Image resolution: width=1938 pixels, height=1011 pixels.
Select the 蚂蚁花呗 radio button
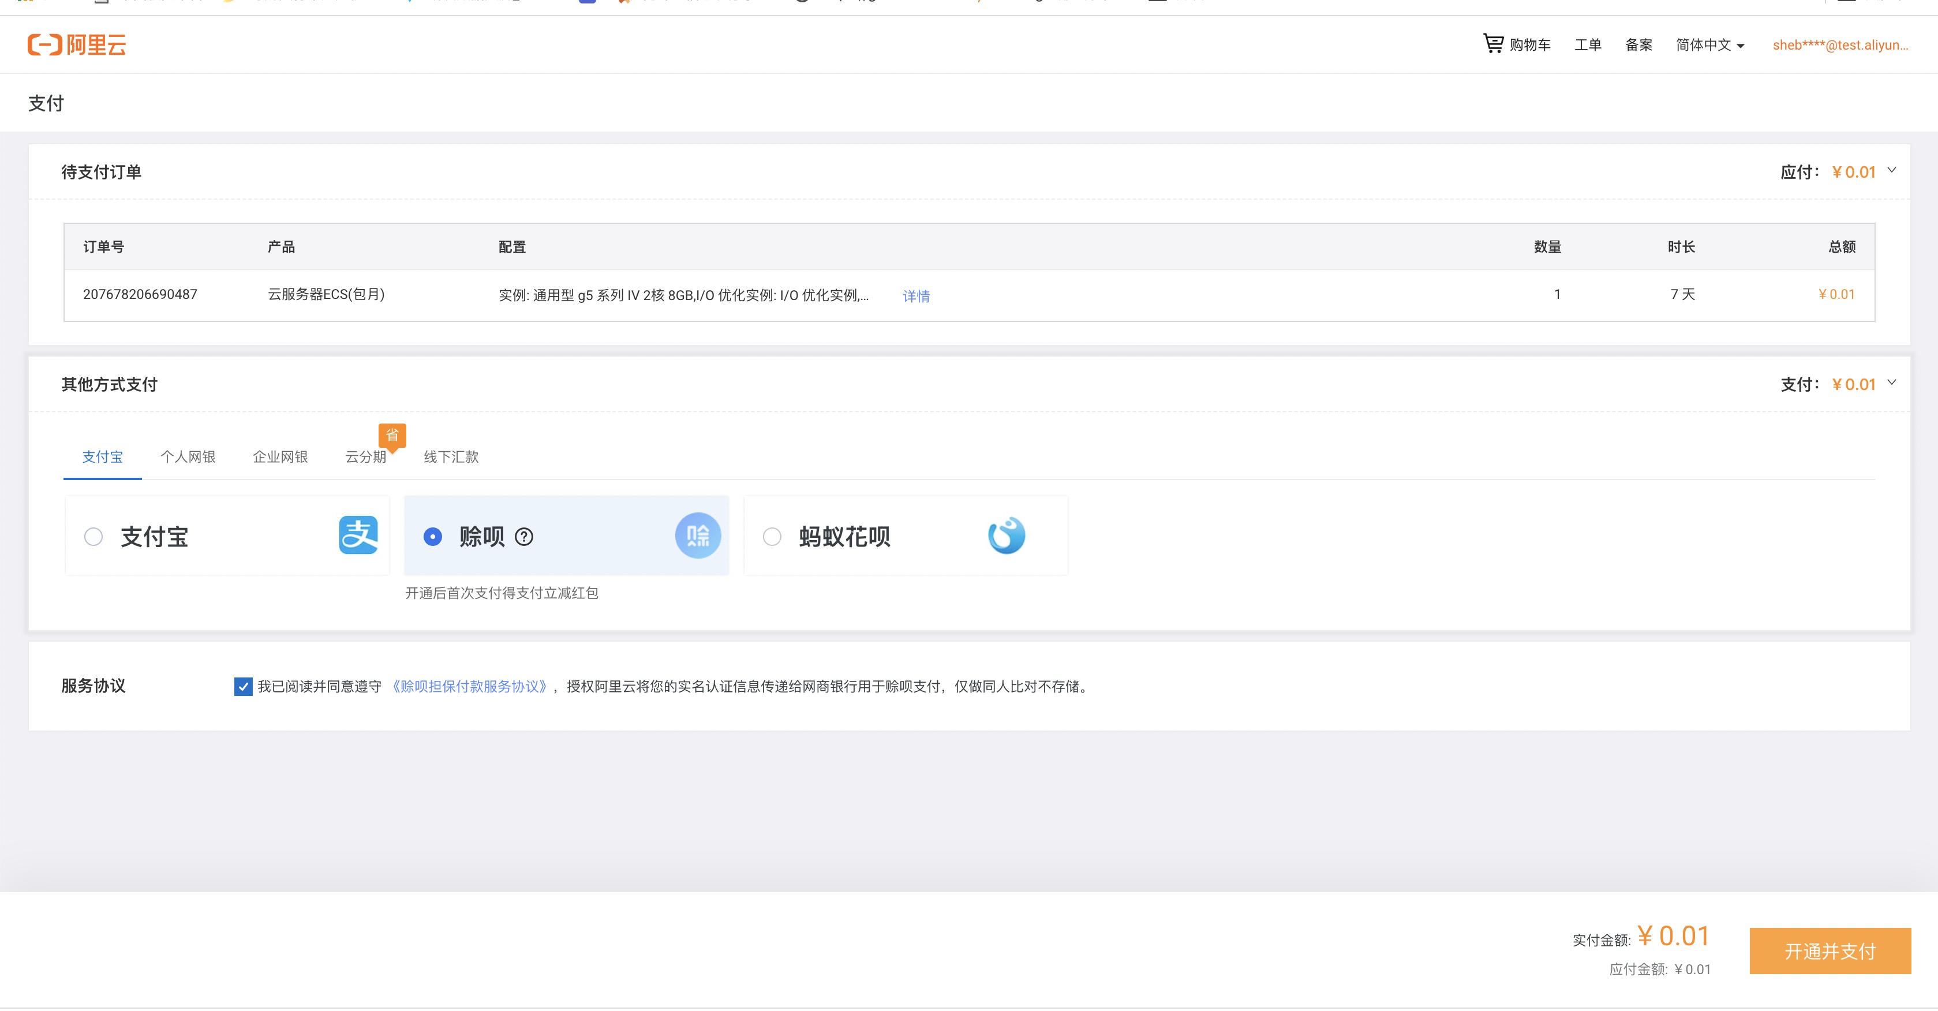772,536
